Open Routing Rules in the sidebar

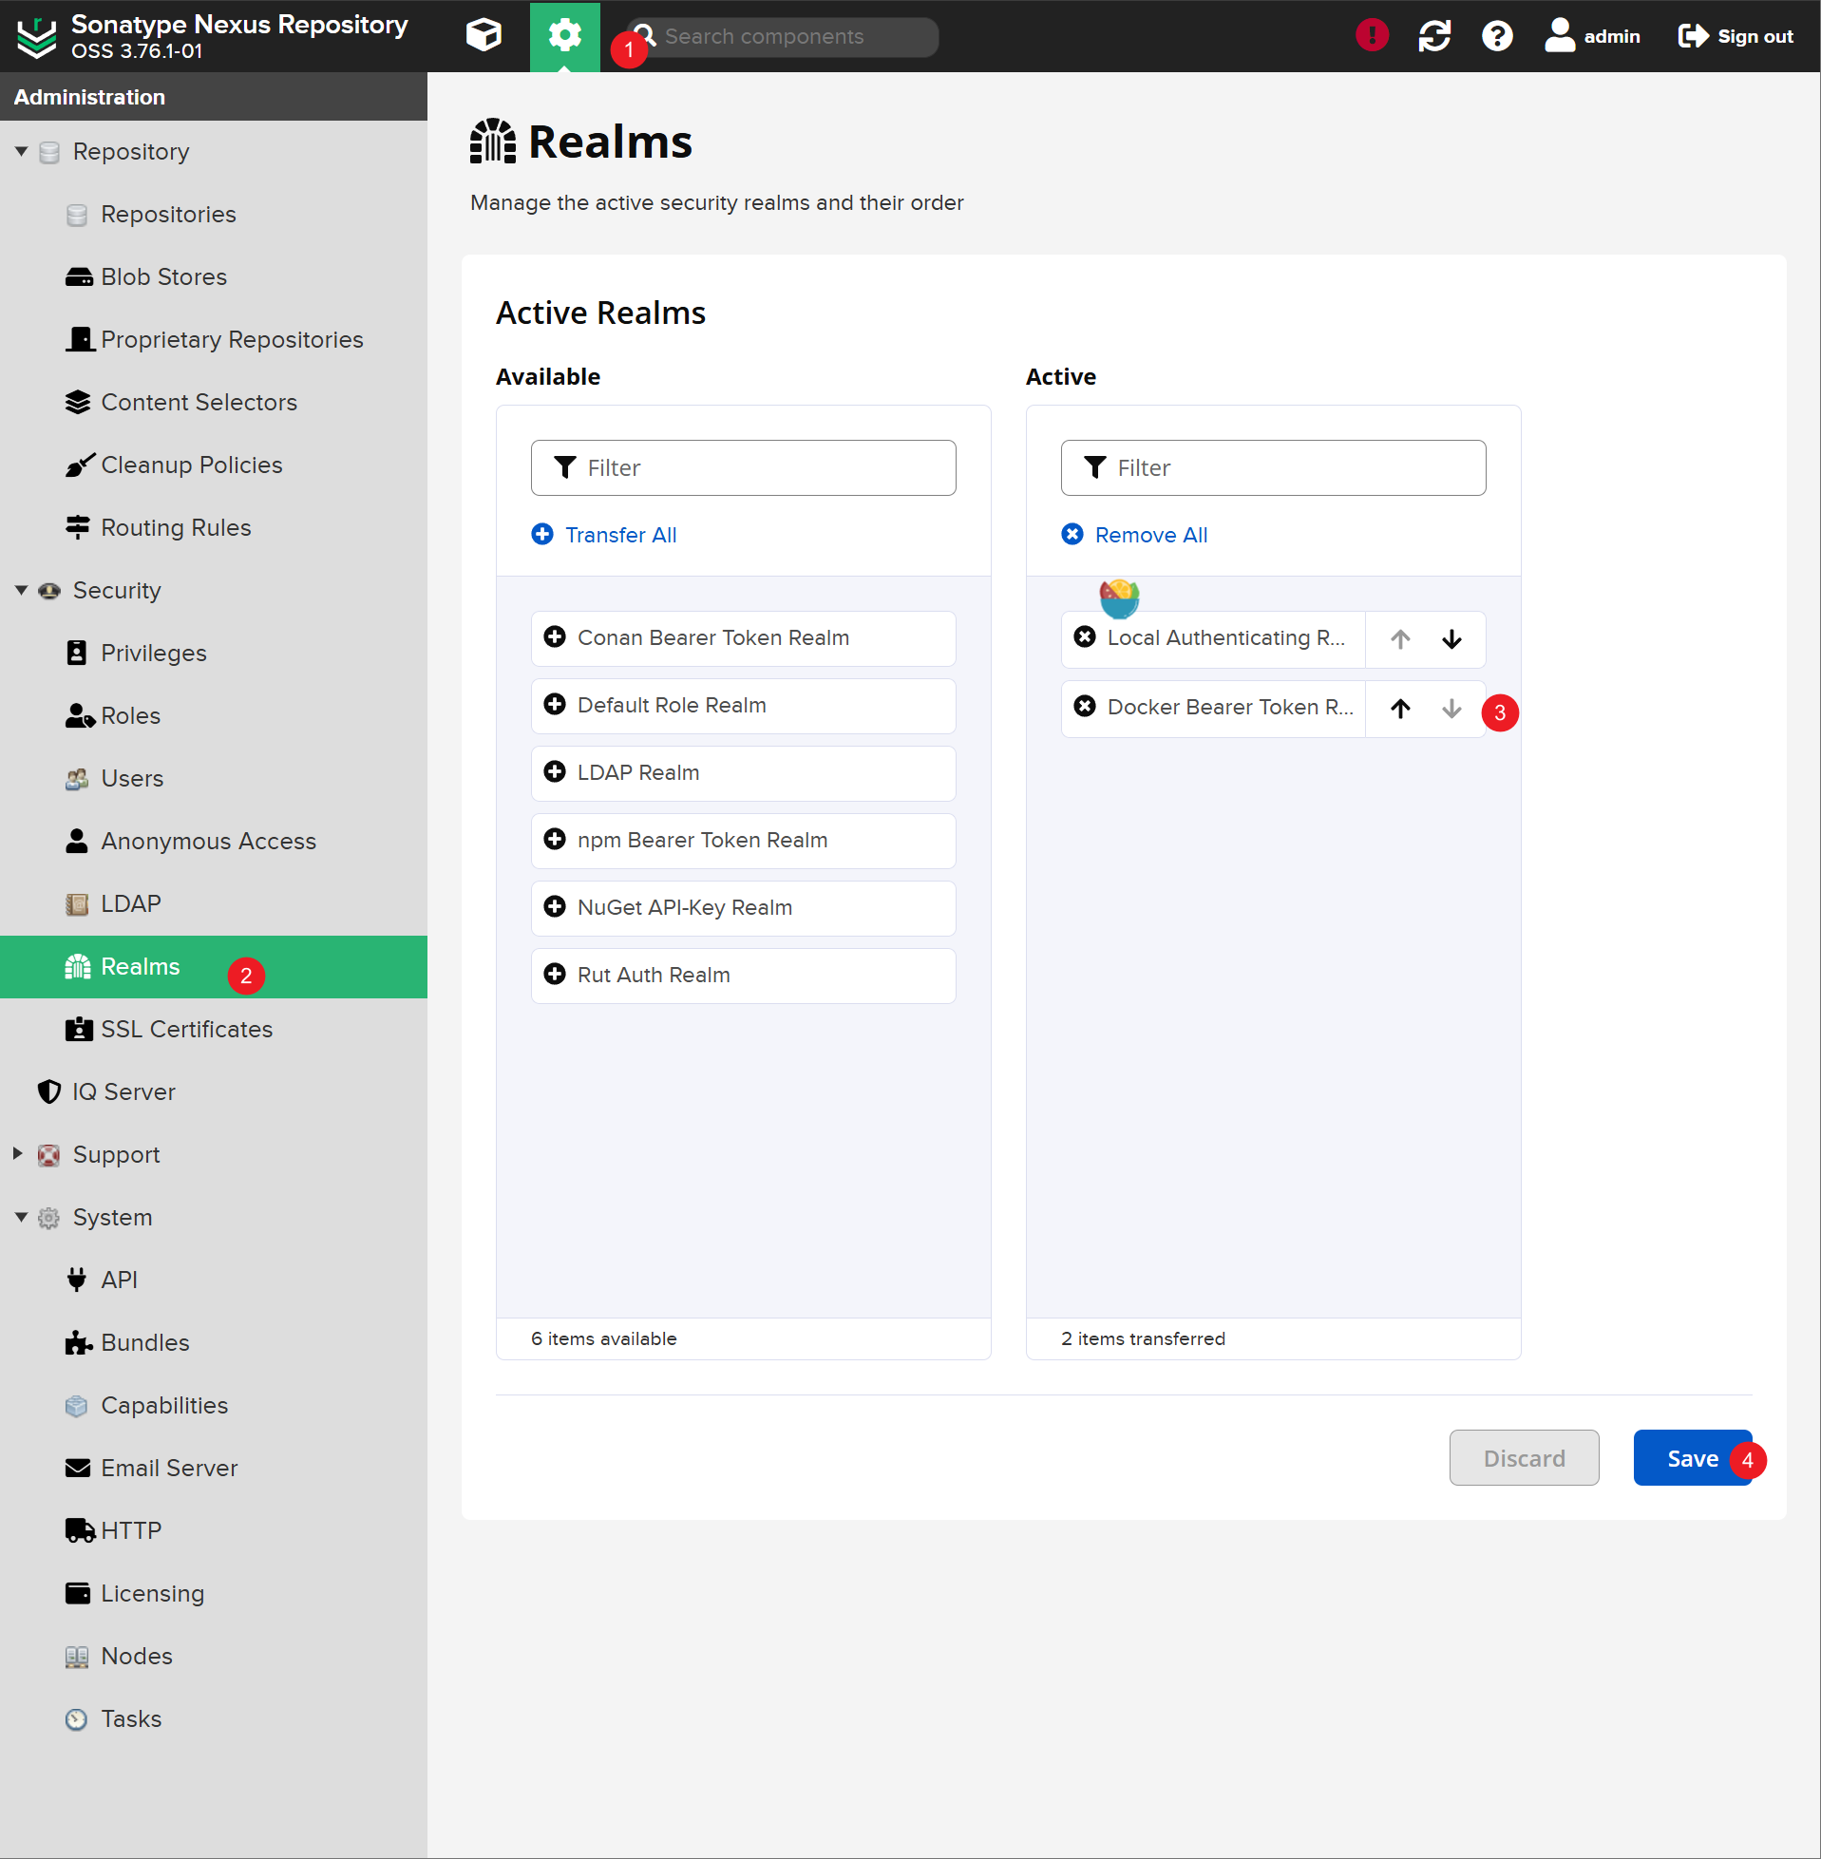pos(214,527)
